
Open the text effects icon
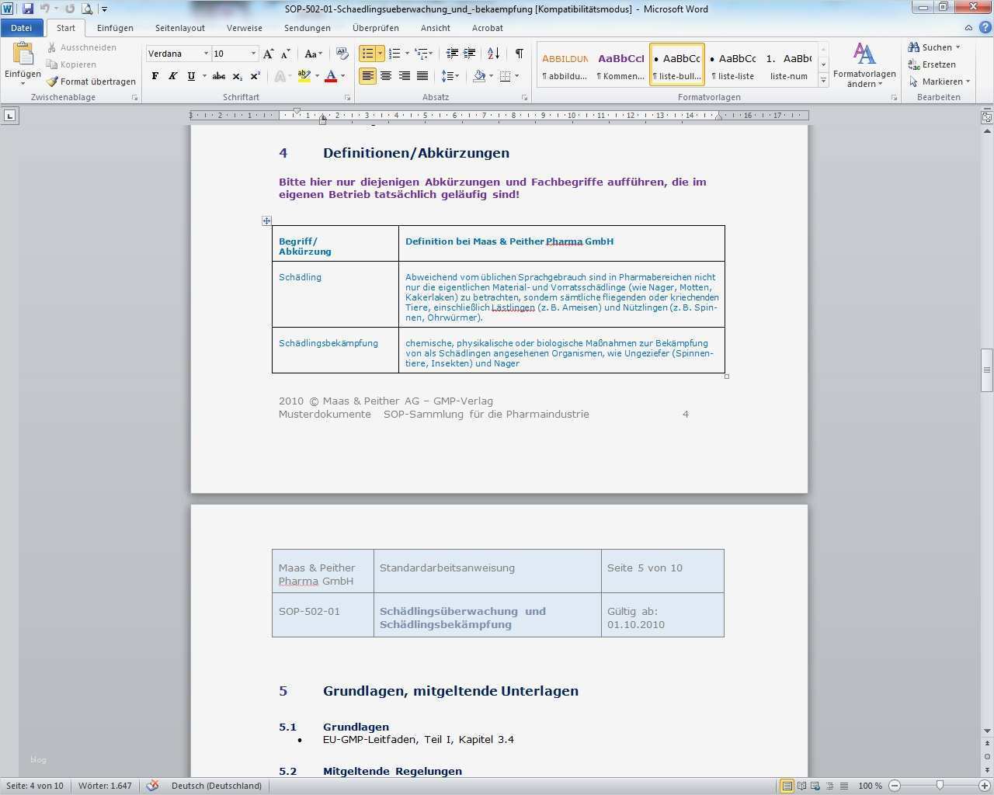280,76
